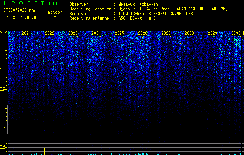Click the magenta echo dot near 0.7 kHz
The image size is (244, 155).
[x=45, y=131]
